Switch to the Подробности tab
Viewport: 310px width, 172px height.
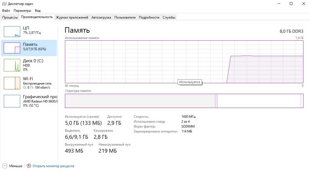click(149, 17)
